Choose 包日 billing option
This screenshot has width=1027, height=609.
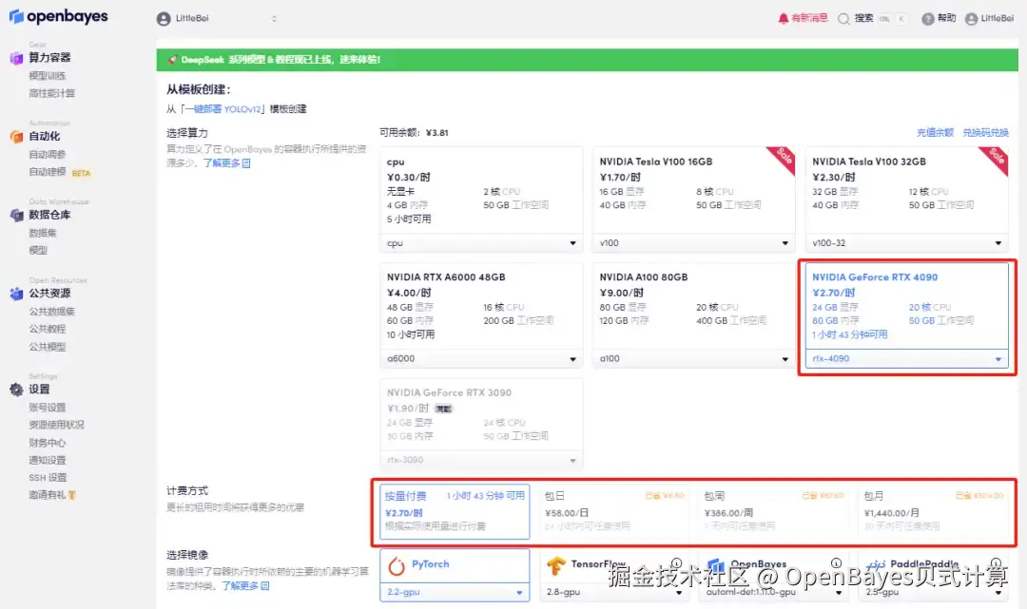tap(614, 511)
